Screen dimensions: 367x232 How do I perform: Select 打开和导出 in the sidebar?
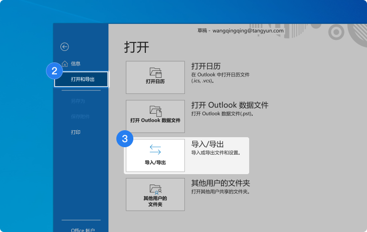click(x=81, y=79)
